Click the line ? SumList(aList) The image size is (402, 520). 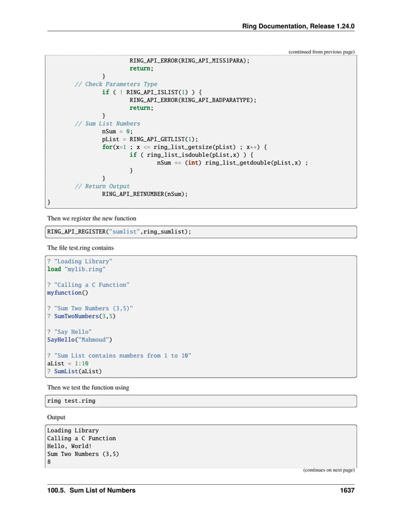[74, 371]
